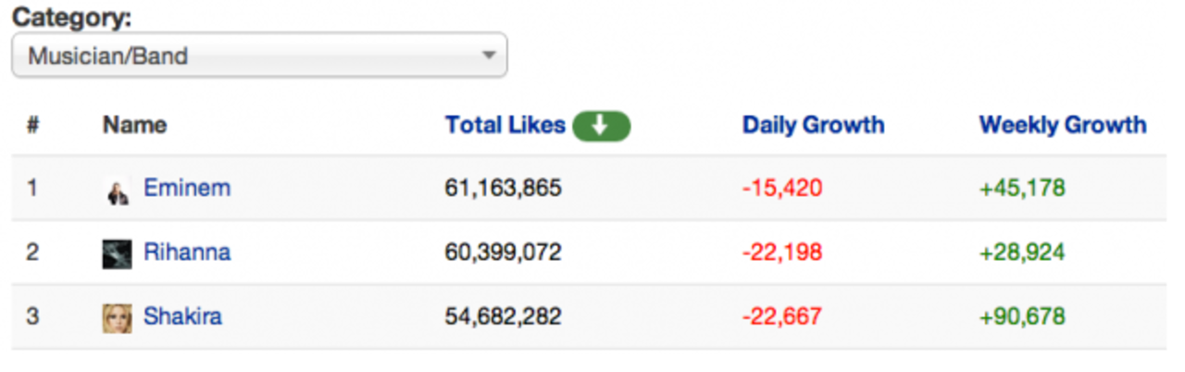
Task: Click Shakira's weekly growth value +90,678
Action: click(1022, 316)
